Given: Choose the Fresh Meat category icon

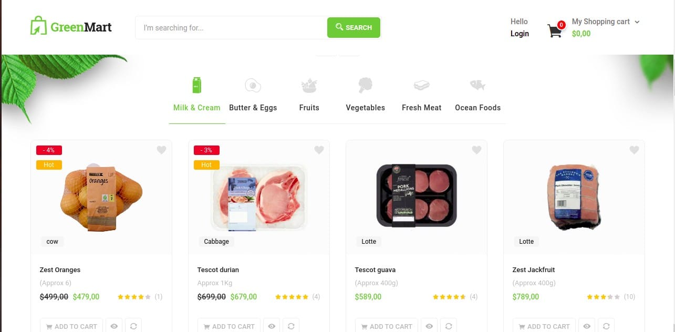Looking at the screenshot, I should coord(421,85).
